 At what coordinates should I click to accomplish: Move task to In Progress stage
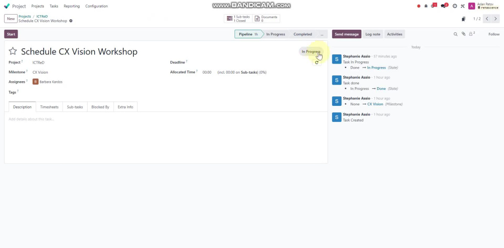tap(276, 34)
